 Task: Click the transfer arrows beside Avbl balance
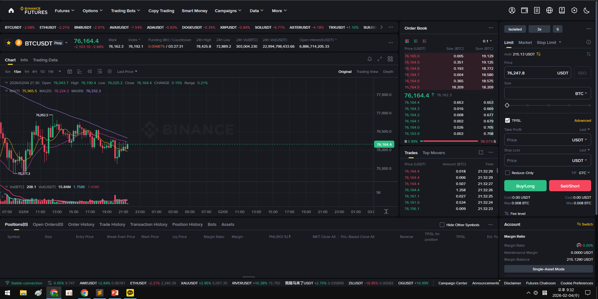click(x=539, y=54)
